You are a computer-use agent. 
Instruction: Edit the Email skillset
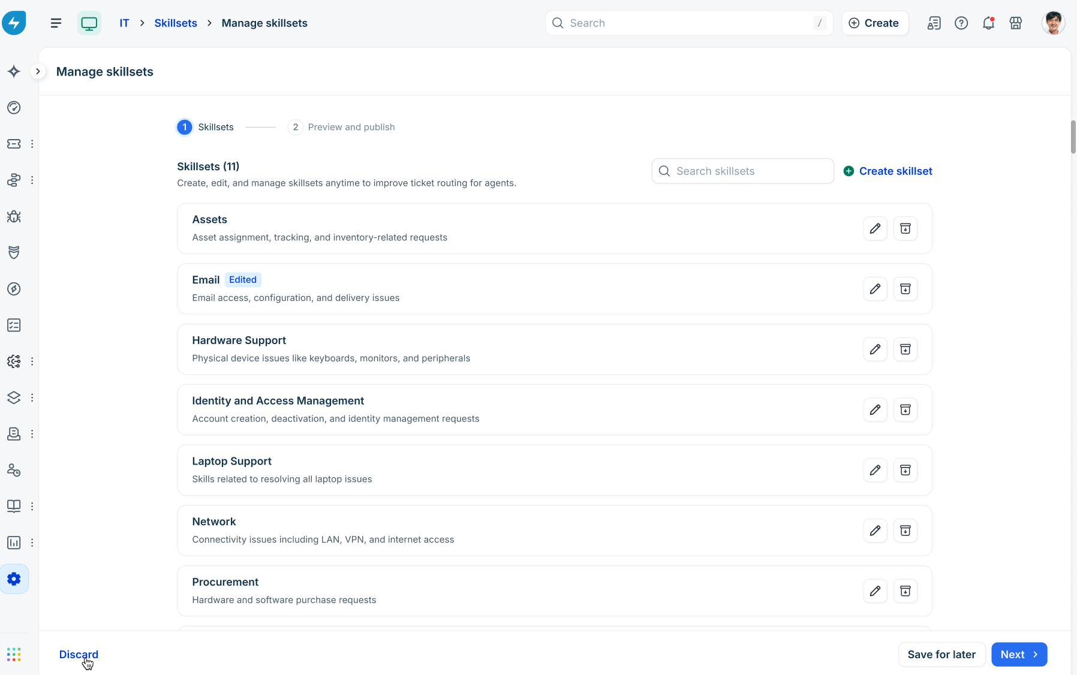click(x=875, y=289)
